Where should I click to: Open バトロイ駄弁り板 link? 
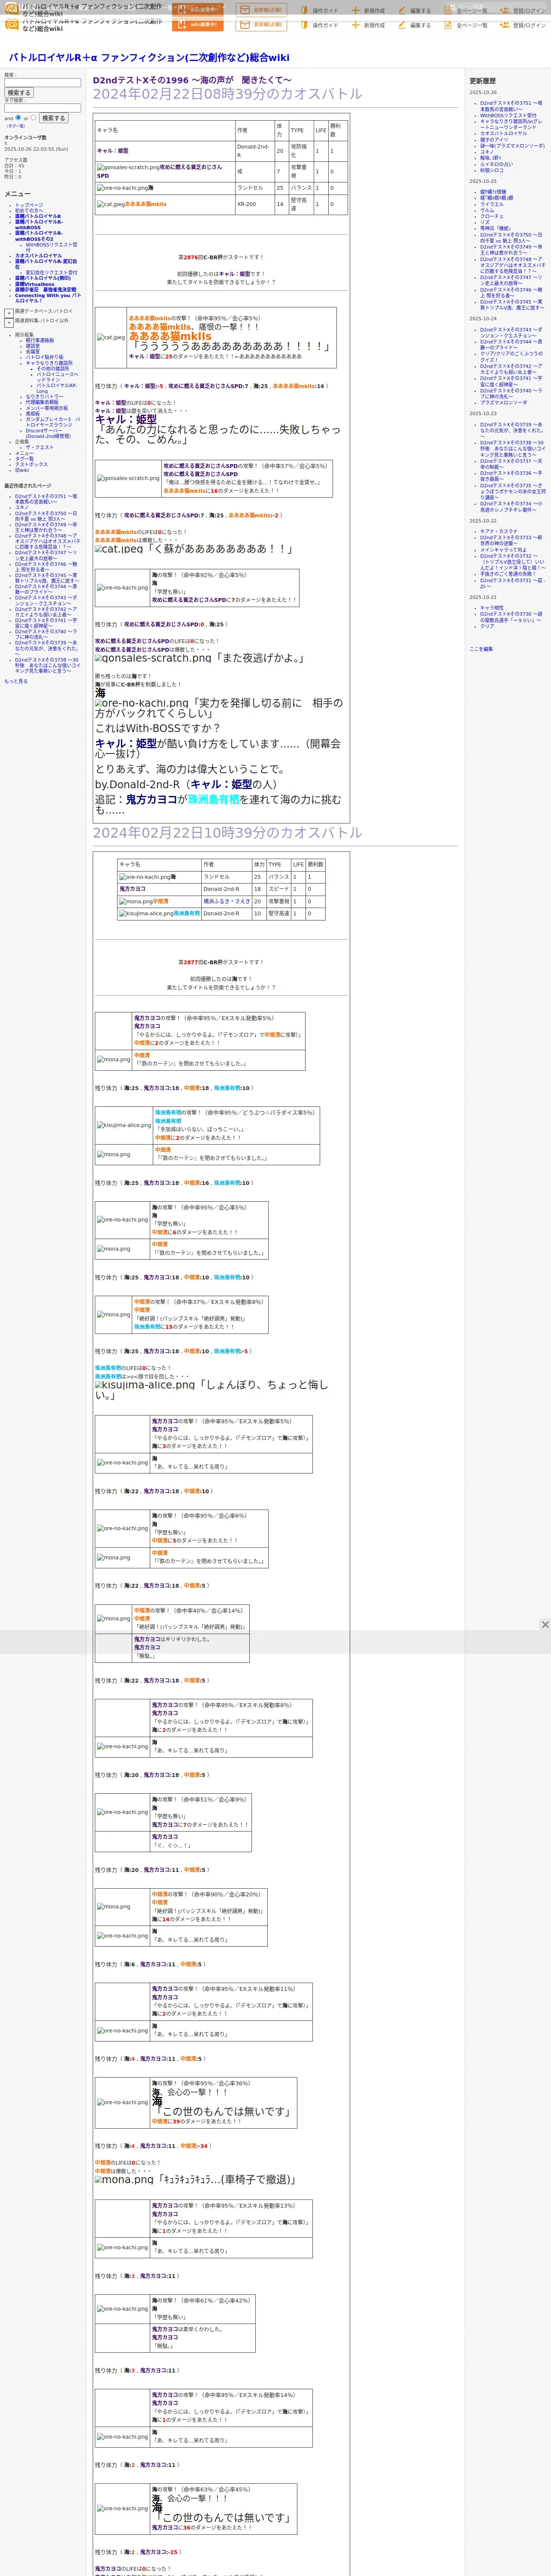(44, 357)
